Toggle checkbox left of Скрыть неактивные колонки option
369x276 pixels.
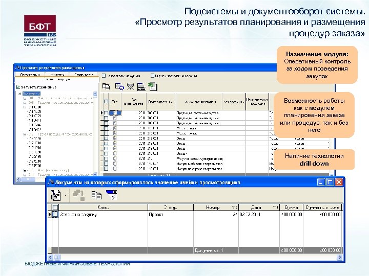tap(152, 76)
